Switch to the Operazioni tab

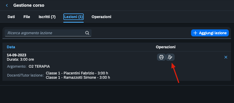coord(101,17)
